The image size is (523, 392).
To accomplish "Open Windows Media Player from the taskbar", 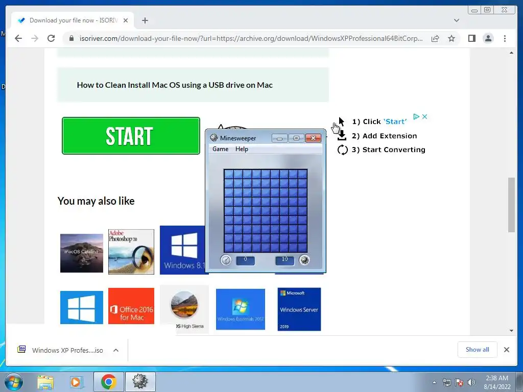I will pyautogui.click(x=76, y=382).
